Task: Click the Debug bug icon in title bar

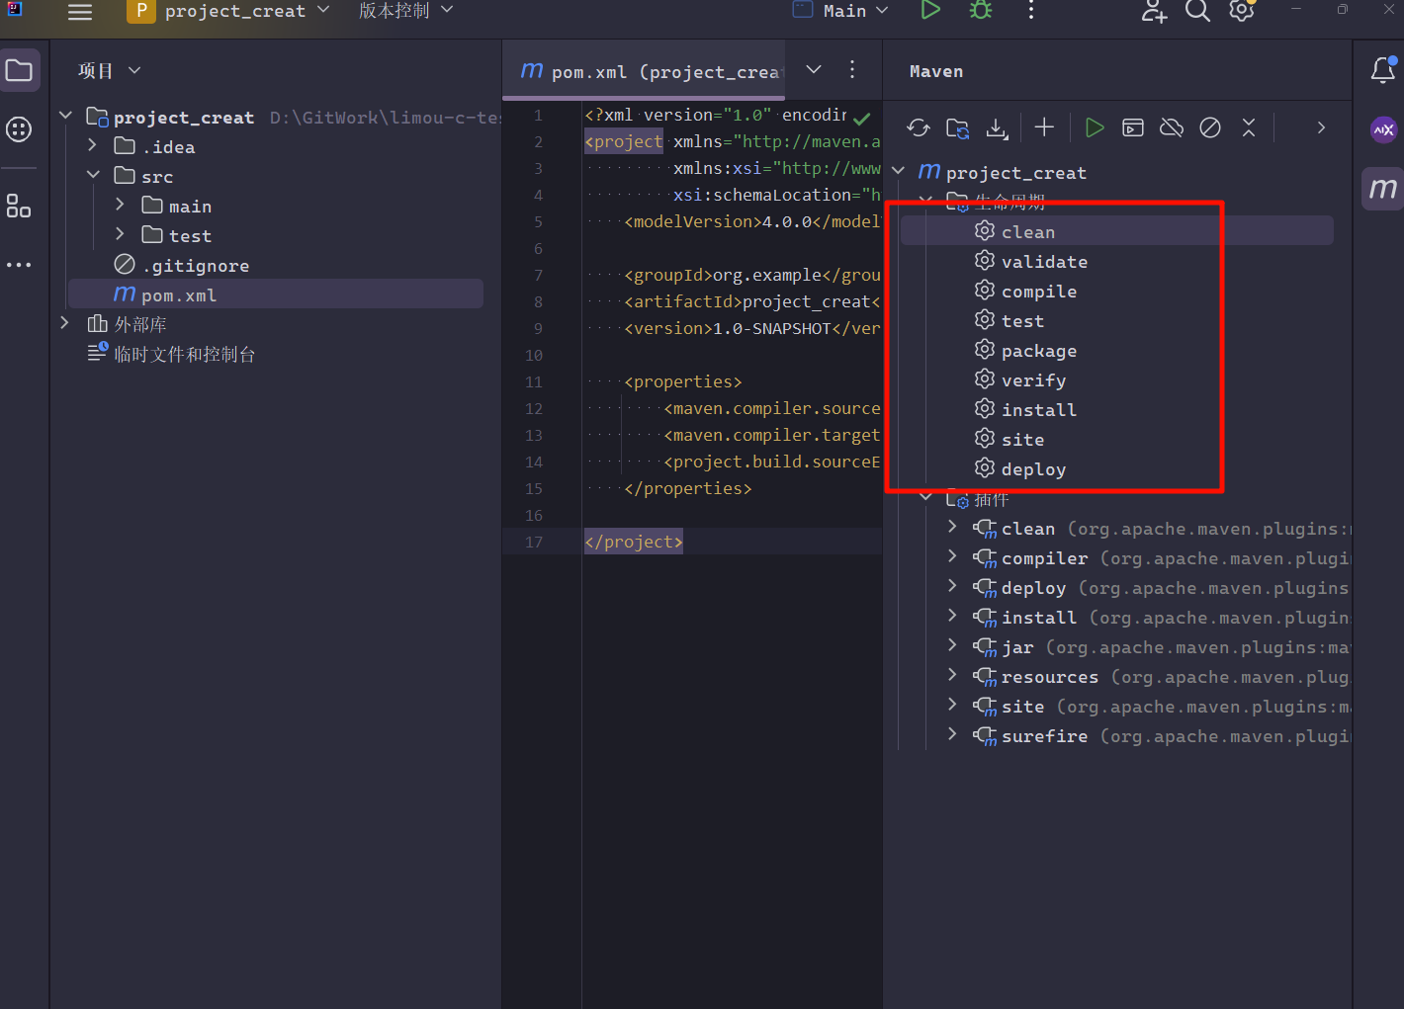Action: tap(981, 11)
